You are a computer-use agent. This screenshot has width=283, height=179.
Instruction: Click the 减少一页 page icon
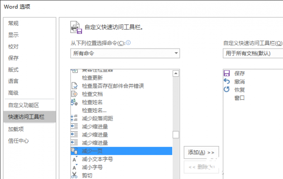point(74,151)
